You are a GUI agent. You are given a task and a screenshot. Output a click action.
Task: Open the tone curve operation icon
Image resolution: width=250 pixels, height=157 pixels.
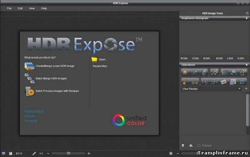click(x=195, y=72)
